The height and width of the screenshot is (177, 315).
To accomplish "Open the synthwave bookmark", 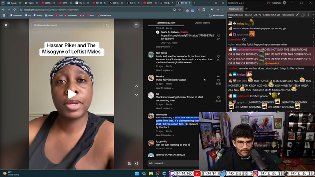I will click(71, 15).
